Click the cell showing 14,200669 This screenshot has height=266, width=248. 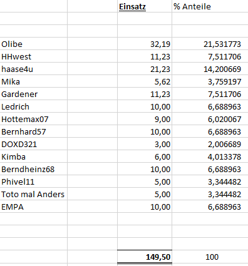click(210, 69)
